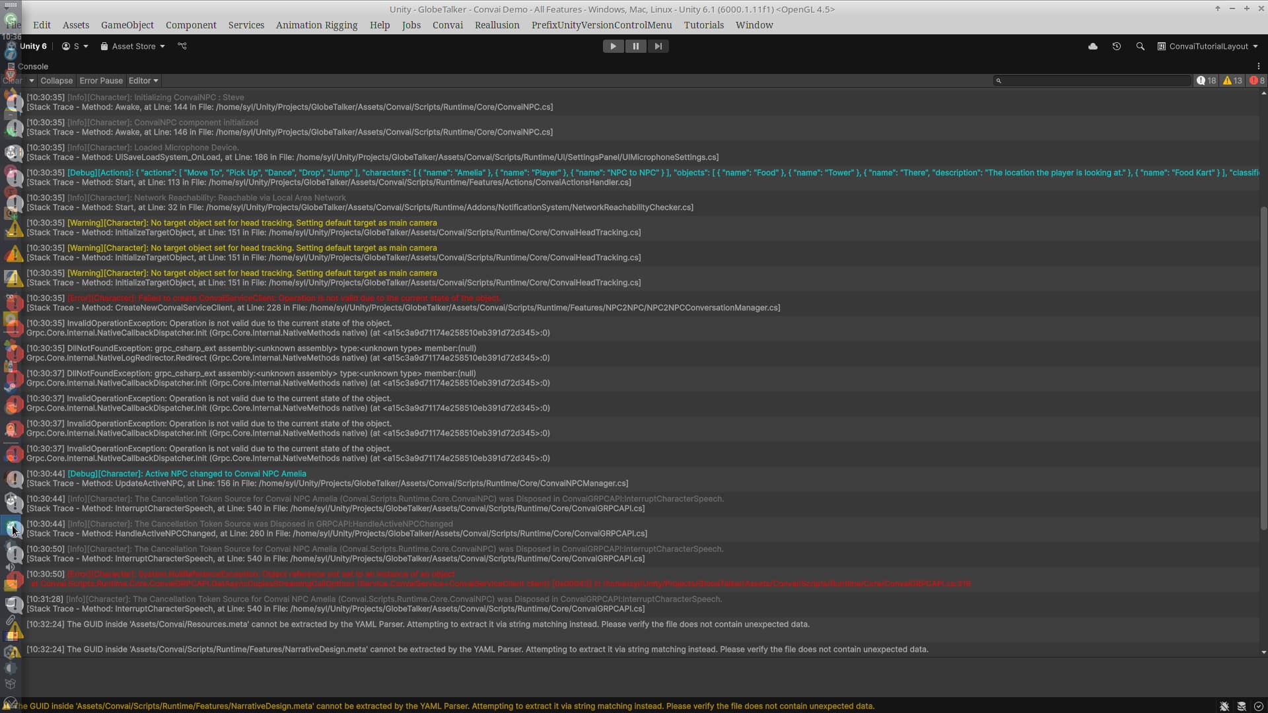
Task: Open the Jobs menu
Action: 411,25
